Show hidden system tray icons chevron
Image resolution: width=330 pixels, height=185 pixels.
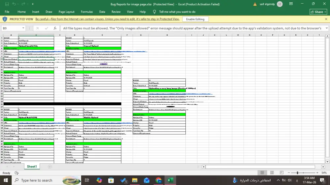pos(278,180)
